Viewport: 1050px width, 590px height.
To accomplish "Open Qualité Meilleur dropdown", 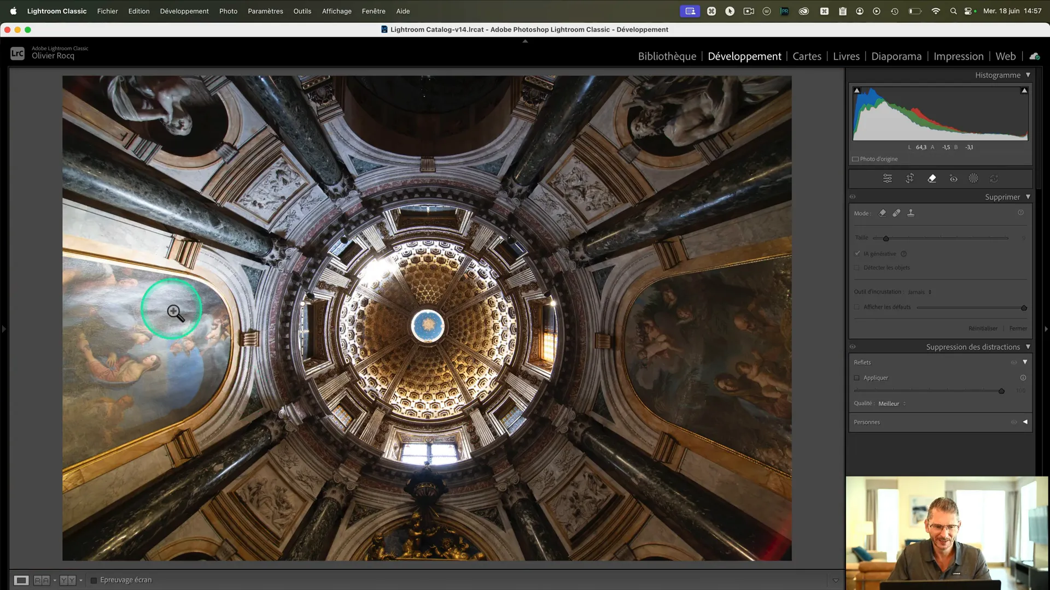I will (x=892, y=404).
